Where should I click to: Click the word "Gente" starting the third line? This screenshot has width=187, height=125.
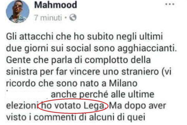(18, 60)
